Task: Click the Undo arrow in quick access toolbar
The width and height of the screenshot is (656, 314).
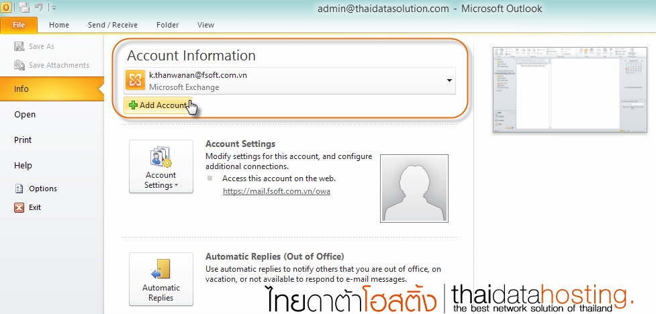Action: click(38, 7)
